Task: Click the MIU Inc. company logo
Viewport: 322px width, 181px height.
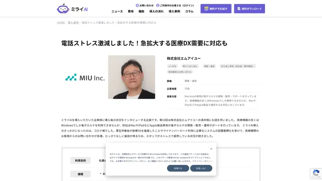Action: point(85,77)
